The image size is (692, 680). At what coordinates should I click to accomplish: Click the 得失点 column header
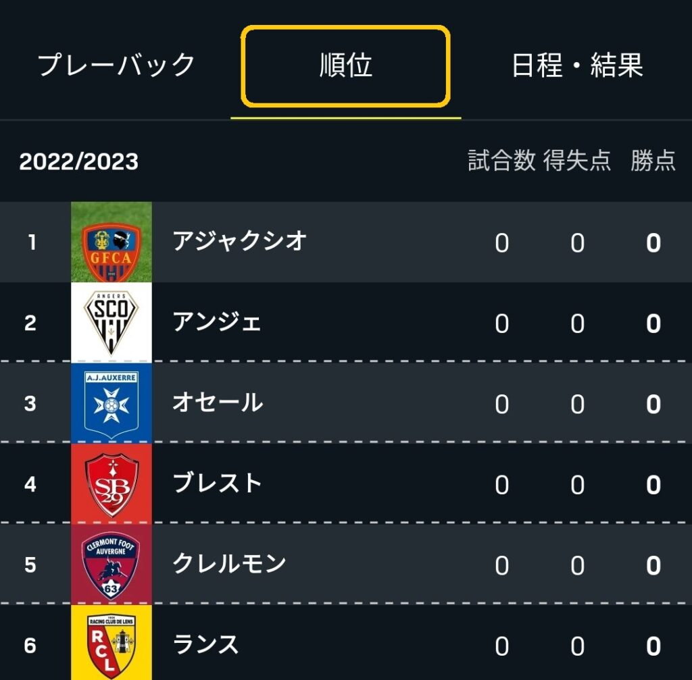pyautogui.click(x=577, y=160)
